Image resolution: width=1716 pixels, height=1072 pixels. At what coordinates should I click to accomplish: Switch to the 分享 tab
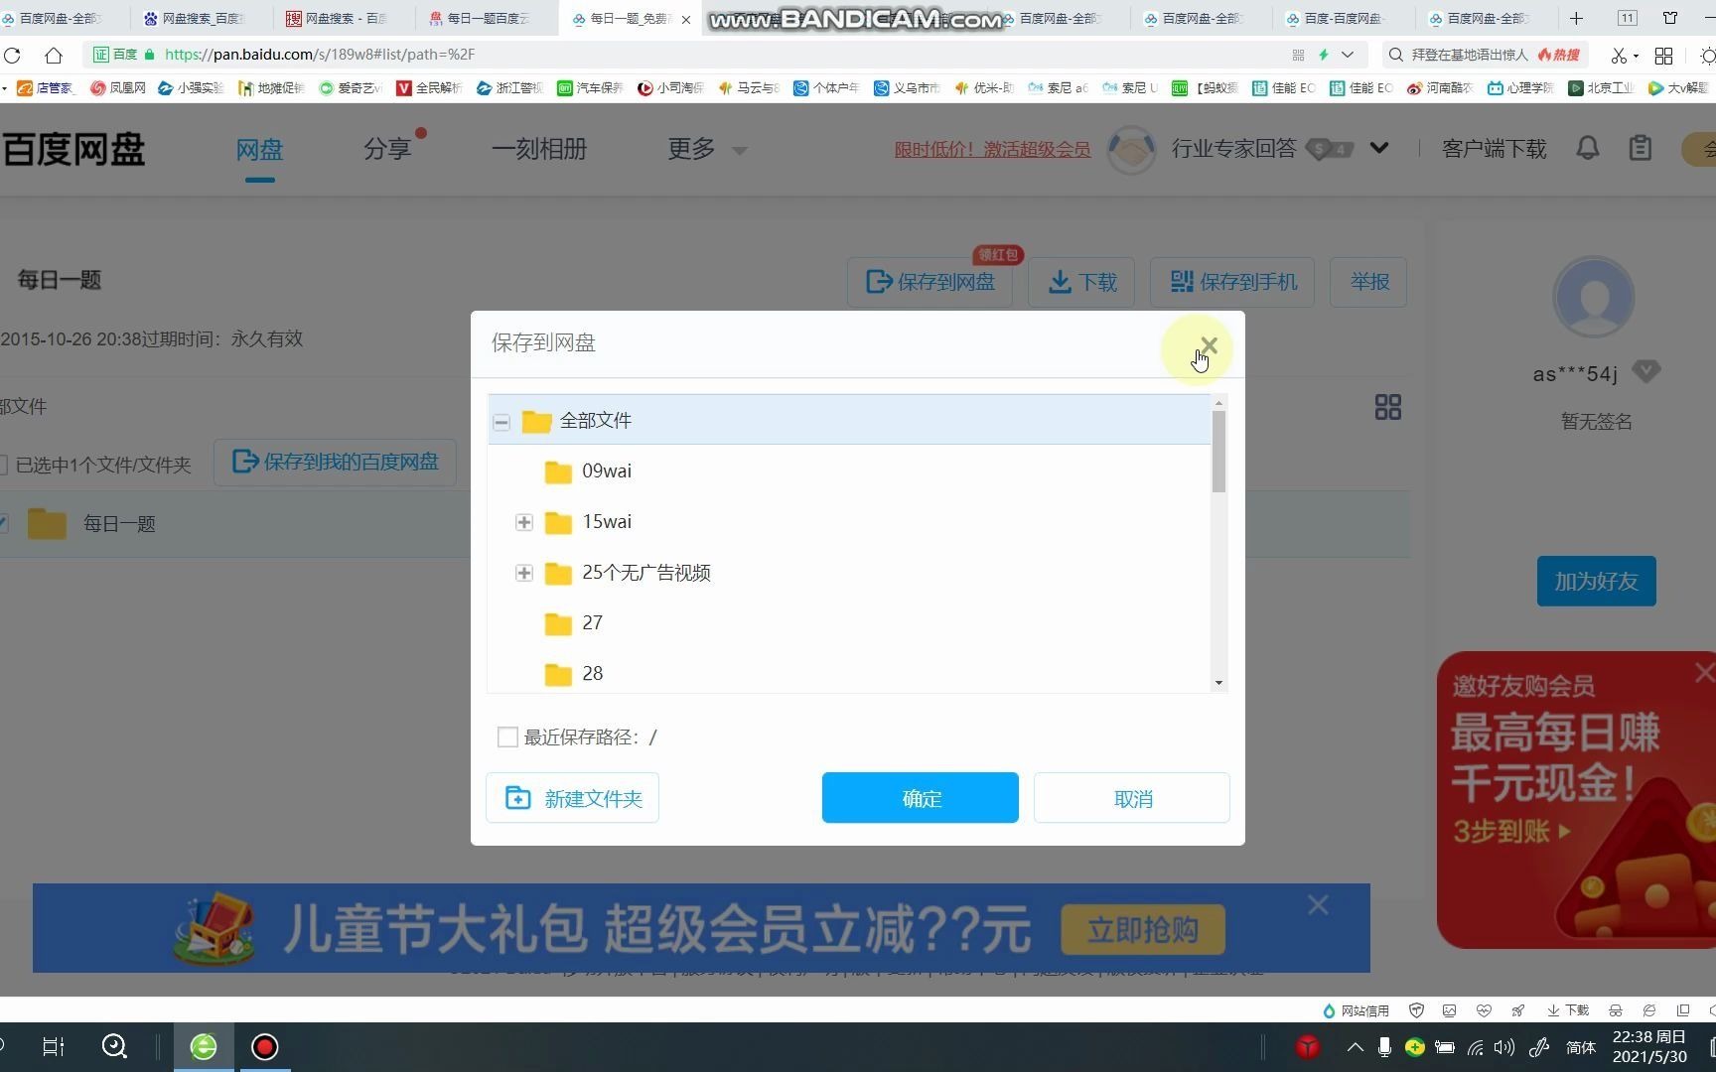[388, 149]
